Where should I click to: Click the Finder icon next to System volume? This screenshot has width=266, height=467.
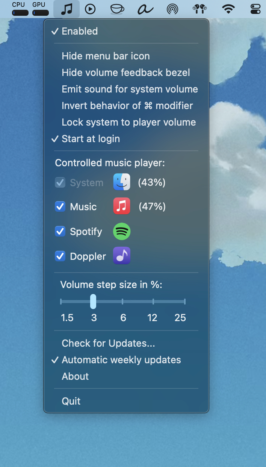(x=121, y=182)
